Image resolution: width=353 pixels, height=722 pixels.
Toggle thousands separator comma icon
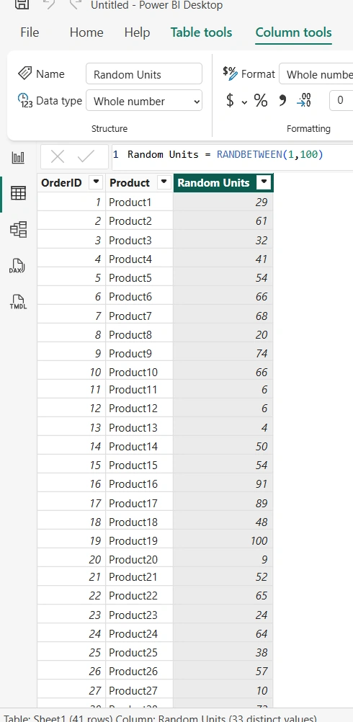tap(282, 100)
